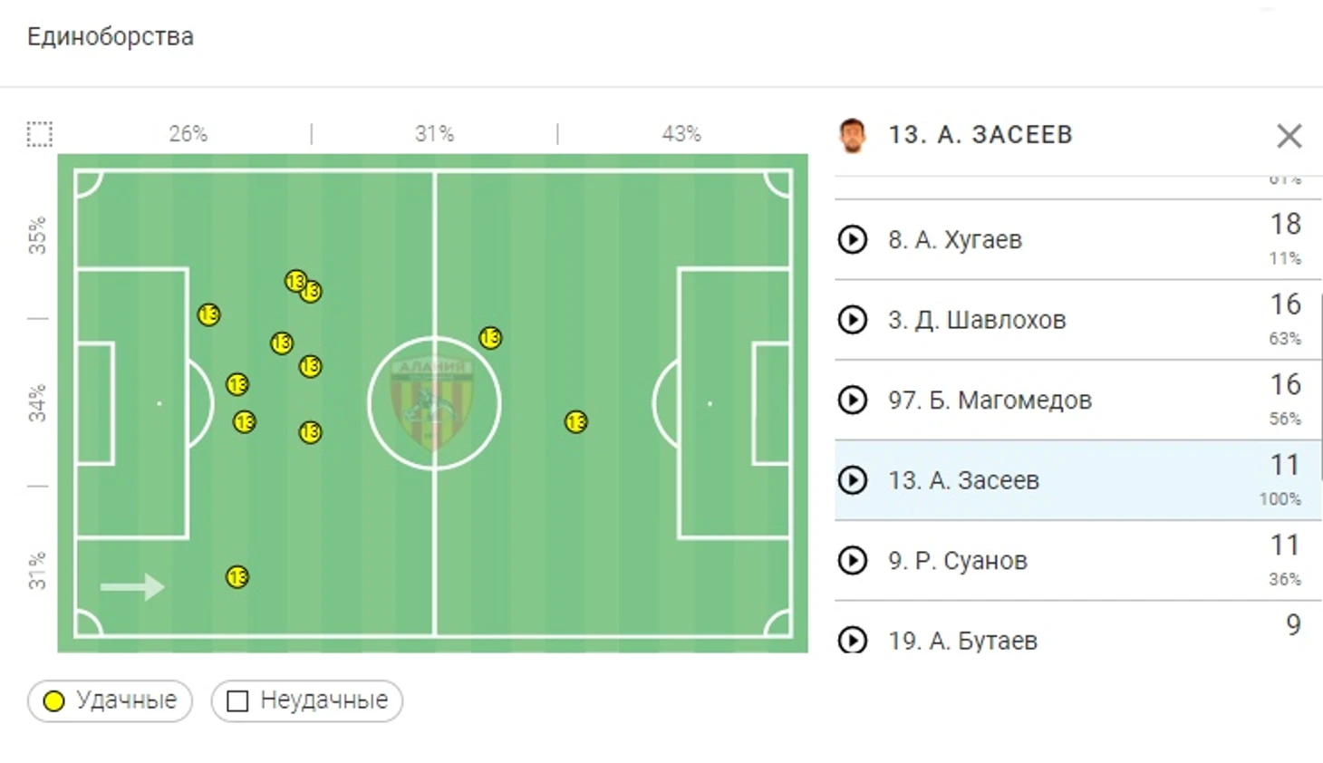This screenshot has height=763, width=1323.
Task: Click the duel marker in right half near penalty arc
Action: 576,422
